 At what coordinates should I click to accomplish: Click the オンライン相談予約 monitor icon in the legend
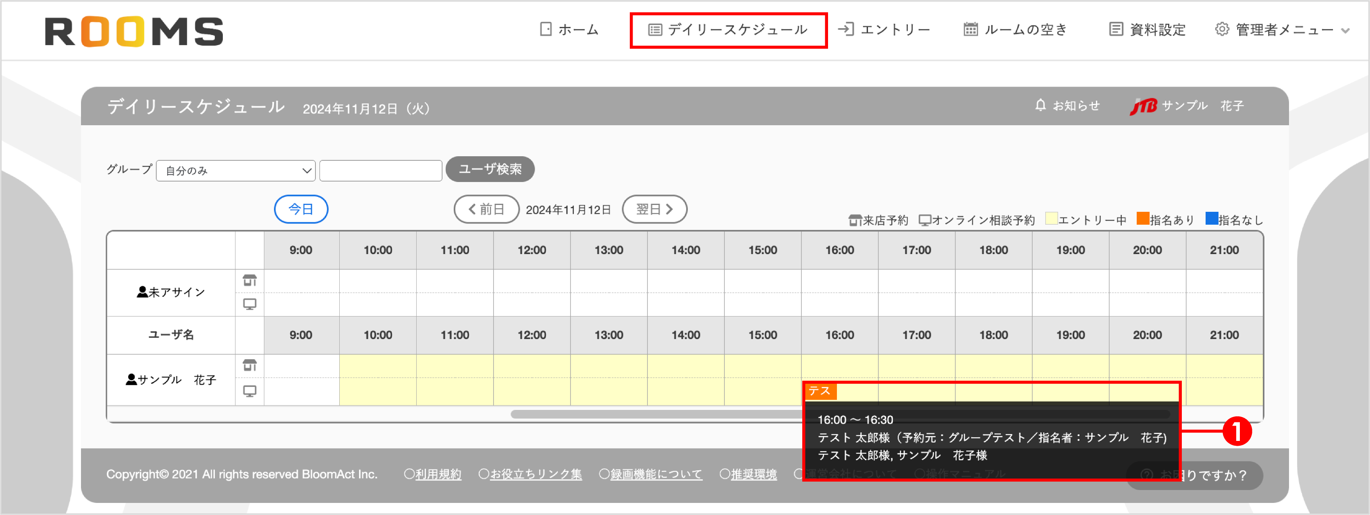click(924, 219)
